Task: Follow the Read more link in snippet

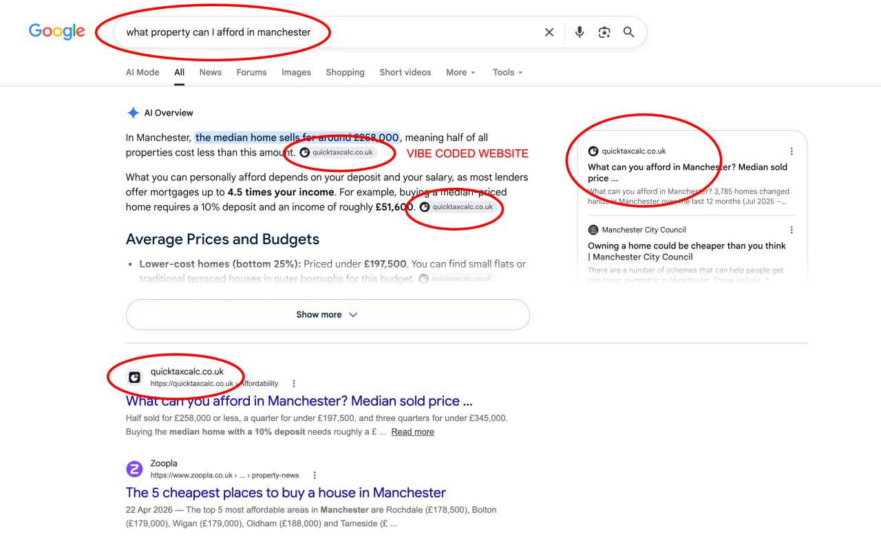Action: click(413, 432)
